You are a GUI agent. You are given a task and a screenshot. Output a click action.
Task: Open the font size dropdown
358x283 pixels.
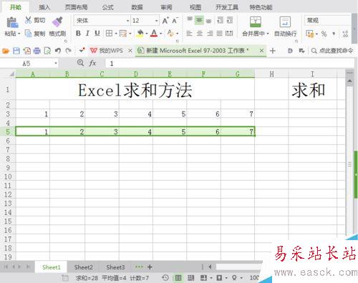coord(157,21)
